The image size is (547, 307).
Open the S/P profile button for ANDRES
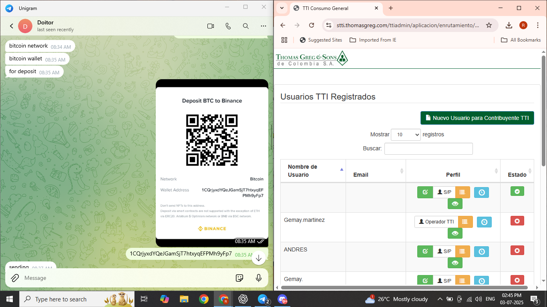click(x=444, y=251)
